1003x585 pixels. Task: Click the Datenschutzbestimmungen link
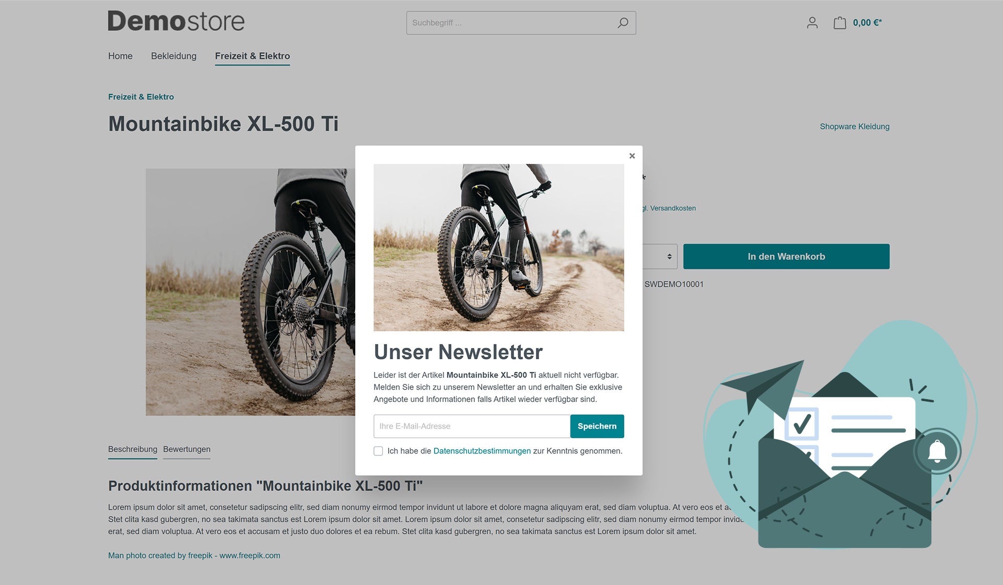pyautogui.click(x=482, y=451)
